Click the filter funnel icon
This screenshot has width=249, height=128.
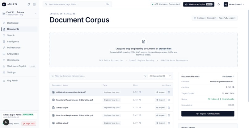click(x=145, y=76)
